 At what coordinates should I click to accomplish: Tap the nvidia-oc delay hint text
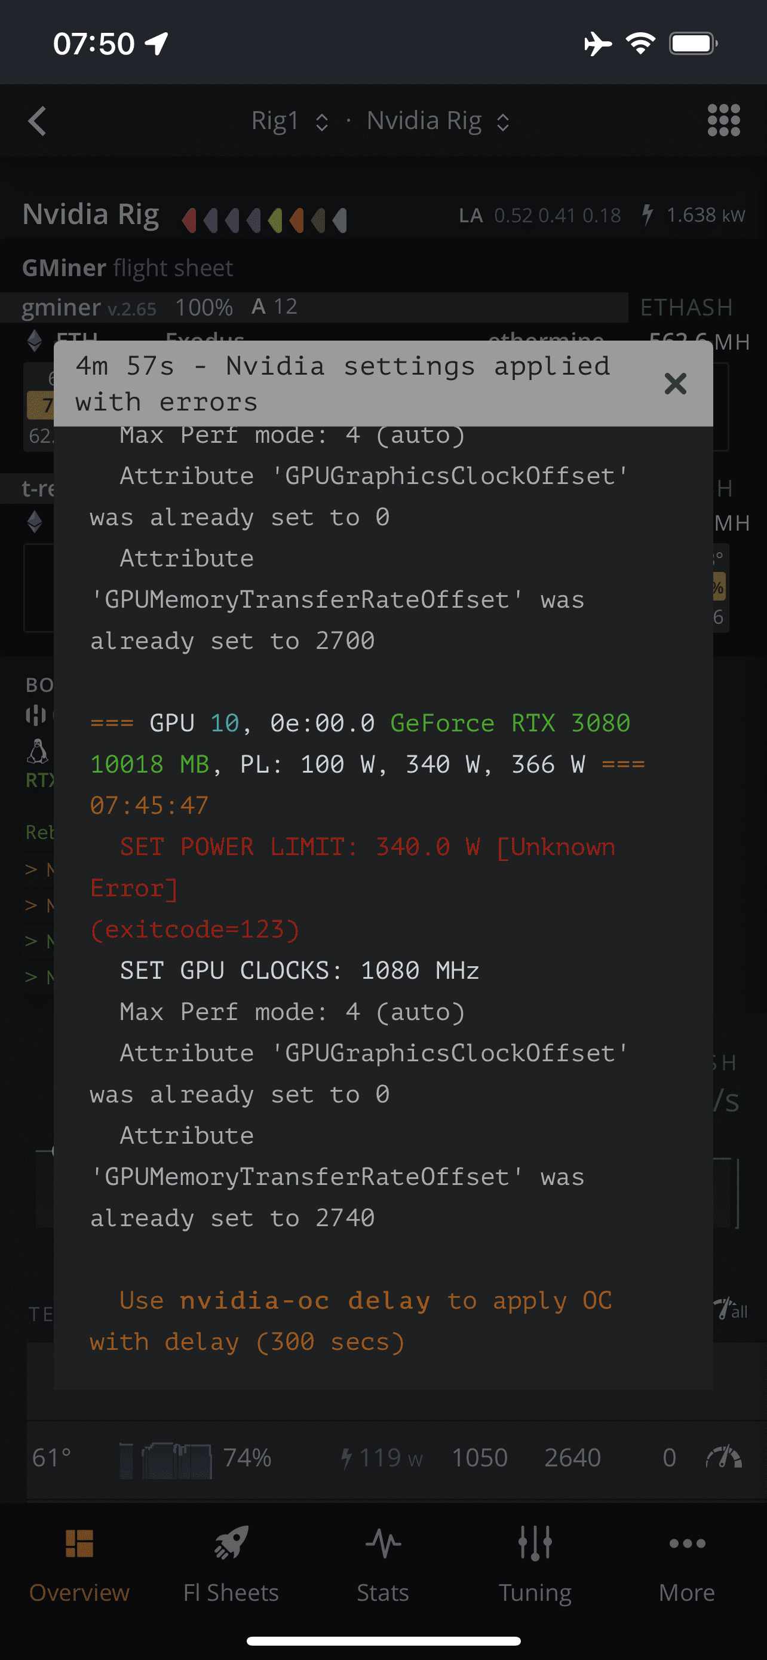pos(351,1321)
